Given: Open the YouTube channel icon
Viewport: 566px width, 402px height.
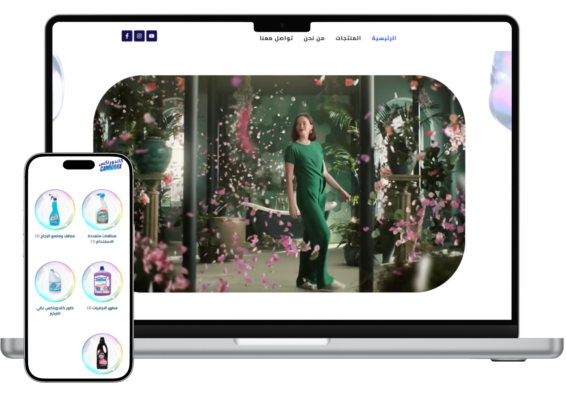Looking at the screenshot, I should pyautogui.click(x=151, y=36).
